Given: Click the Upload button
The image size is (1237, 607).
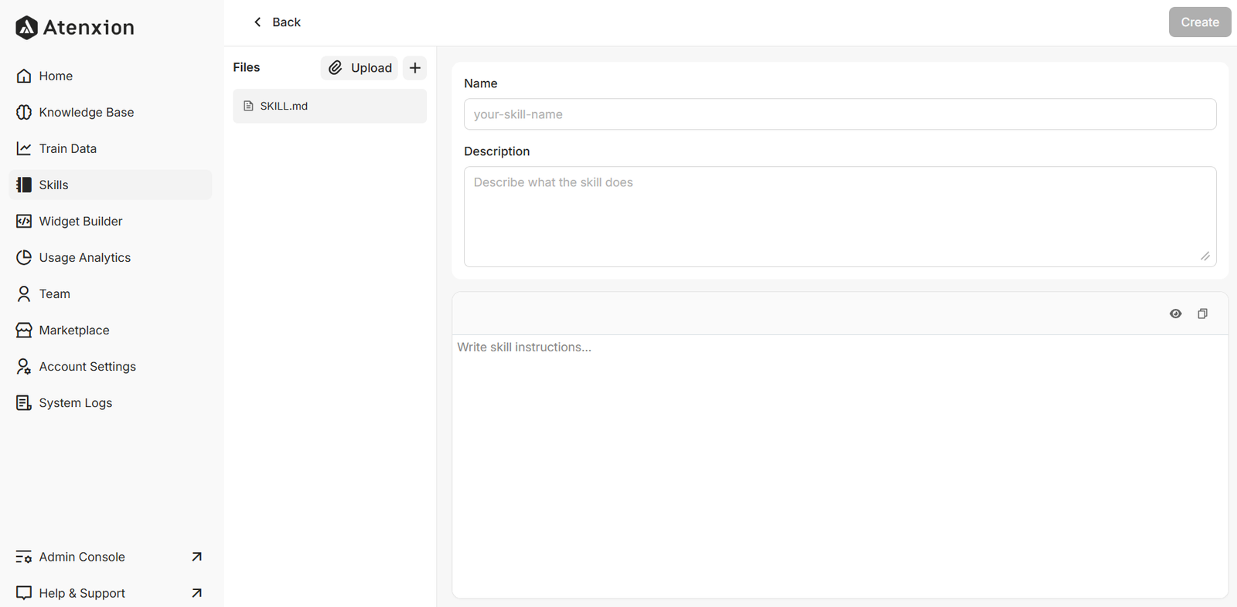Looking at the screenshot, I should [360, 68].
